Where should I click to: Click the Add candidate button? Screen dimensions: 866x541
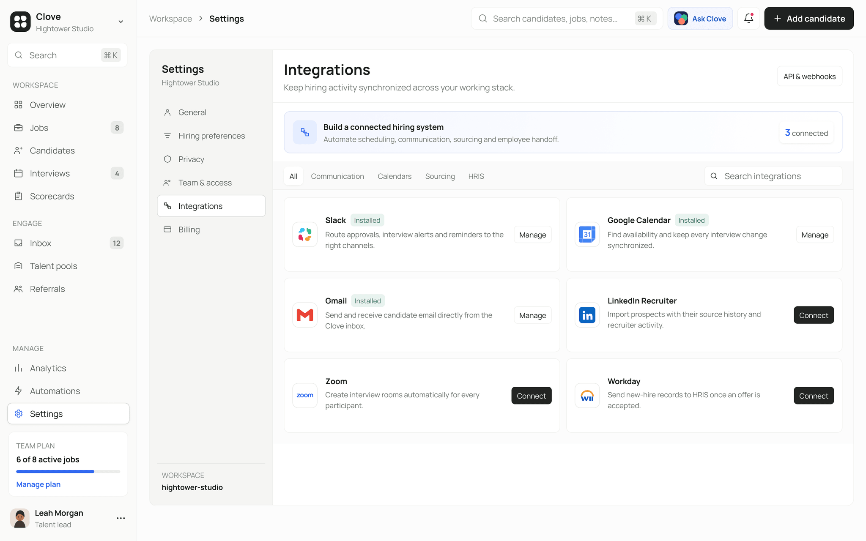pyautogui.click(x=809, y=19)
